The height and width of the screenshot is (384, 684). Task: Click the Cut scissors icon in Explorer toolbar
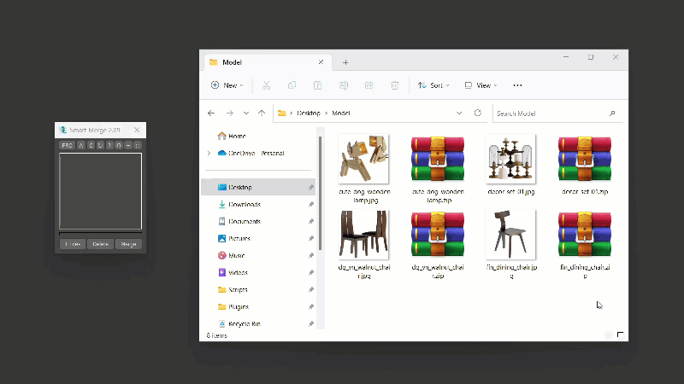[267, 85]
